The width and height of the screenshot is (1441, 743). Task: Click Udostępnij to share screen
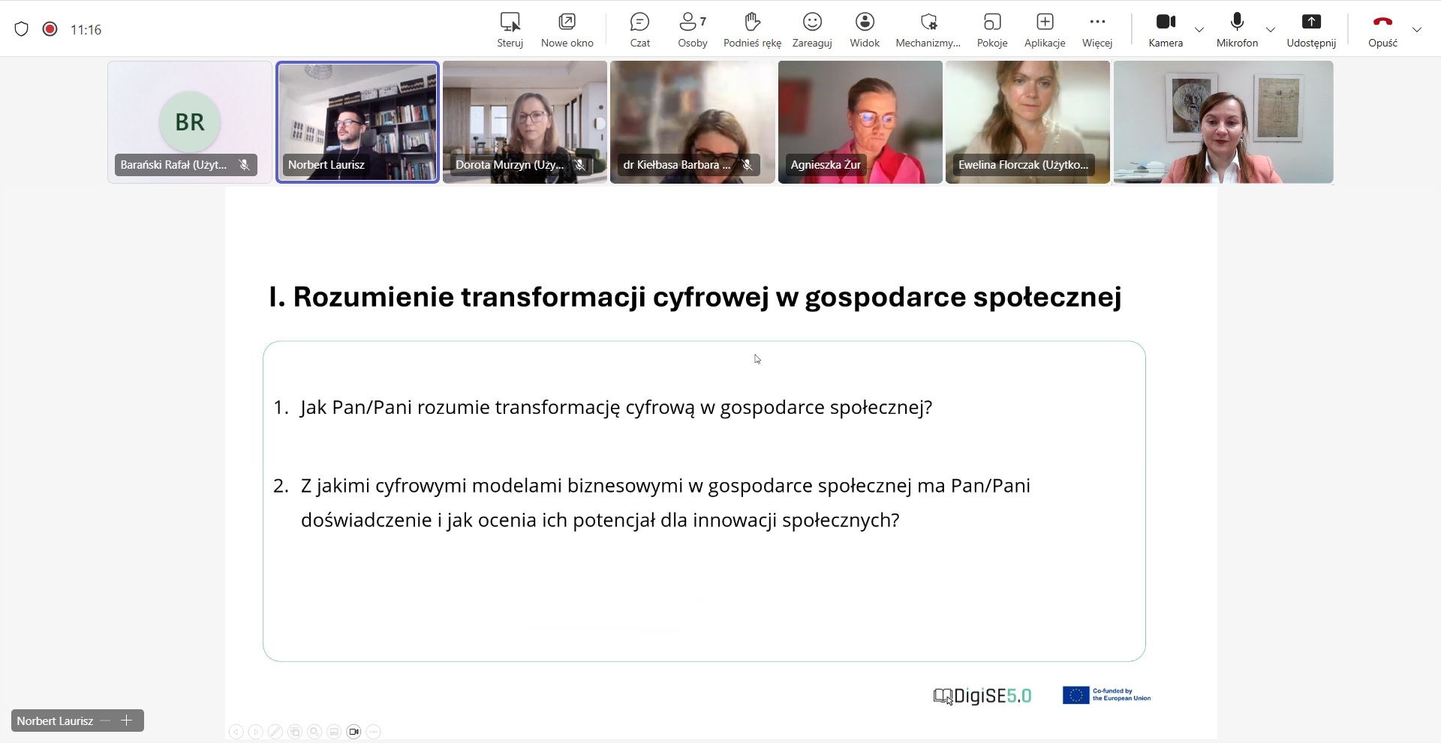(x=1311, y=29)
